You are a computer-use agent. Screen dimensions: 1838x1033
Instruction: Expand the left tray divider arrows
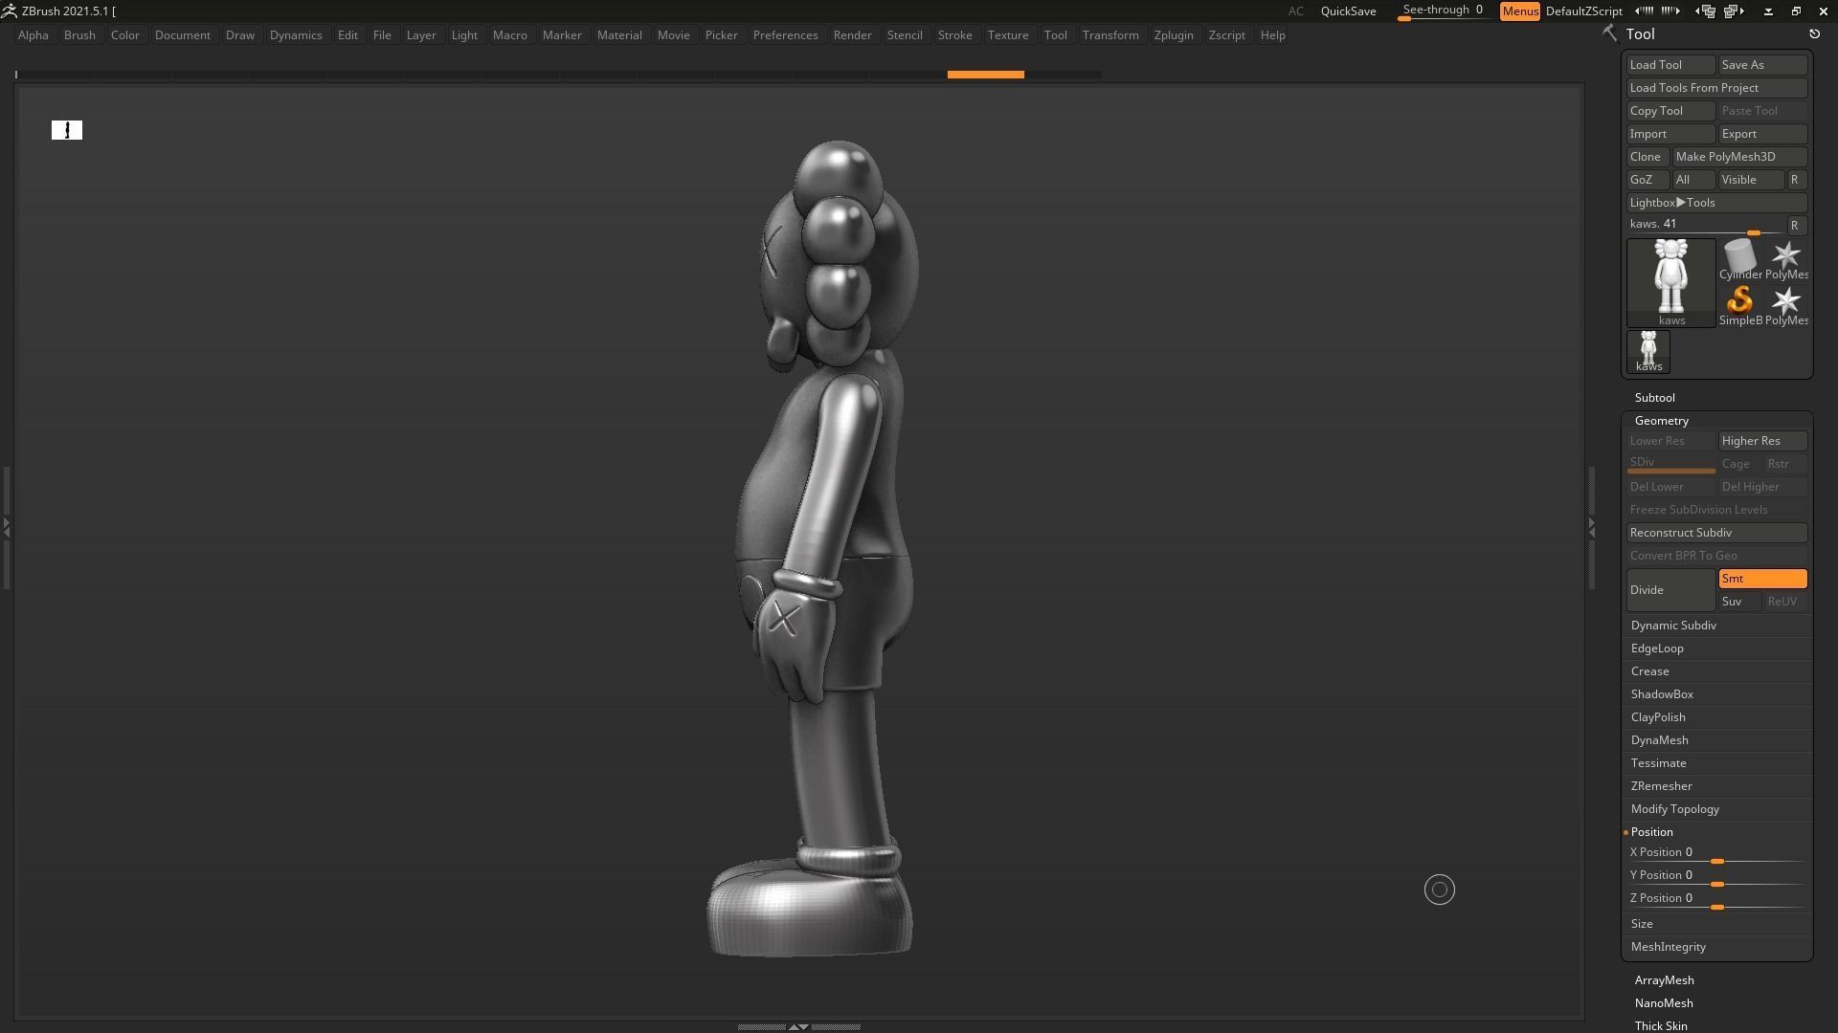[x=6, y=526]
